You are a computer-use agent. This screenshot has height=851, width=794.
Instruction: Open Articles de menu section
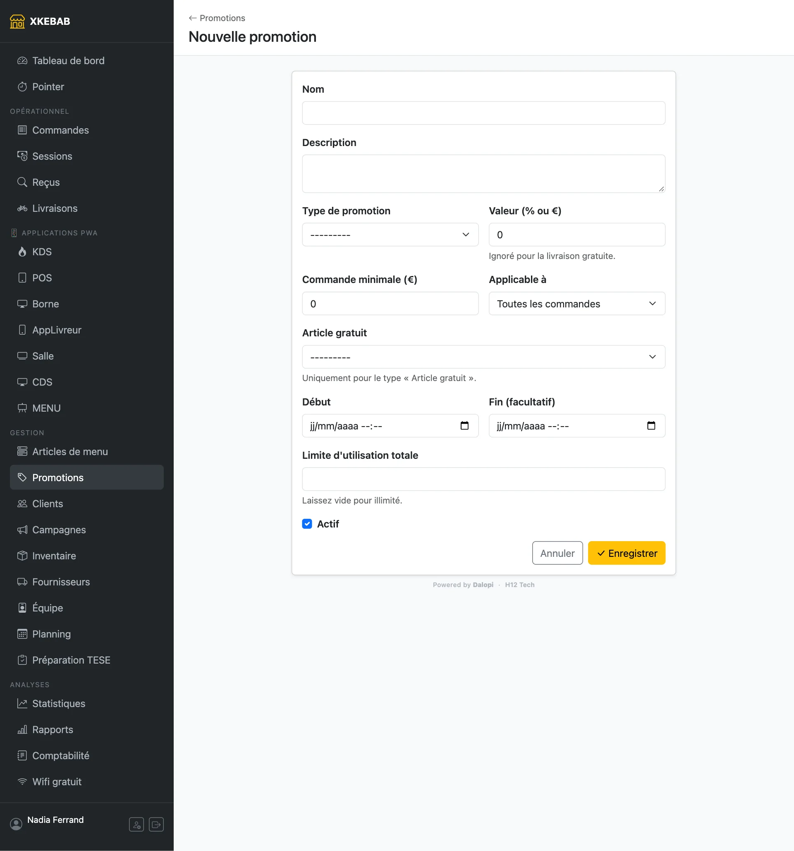pos(87,452)
